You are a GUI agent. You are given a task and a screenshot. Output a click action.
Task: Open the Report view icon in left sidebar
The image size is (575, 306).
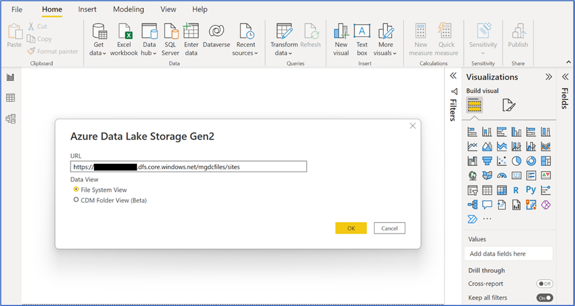(x=10, y=77)
